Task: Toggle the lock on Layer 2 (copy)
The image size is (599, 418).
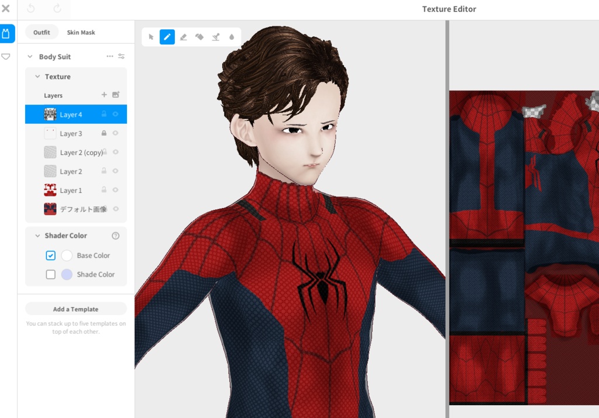Action: click(104, 152)
